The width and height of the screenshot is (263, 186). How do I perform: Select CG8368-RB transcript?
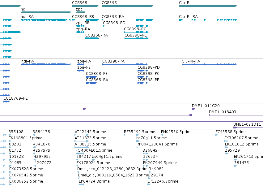pos(86,20)
